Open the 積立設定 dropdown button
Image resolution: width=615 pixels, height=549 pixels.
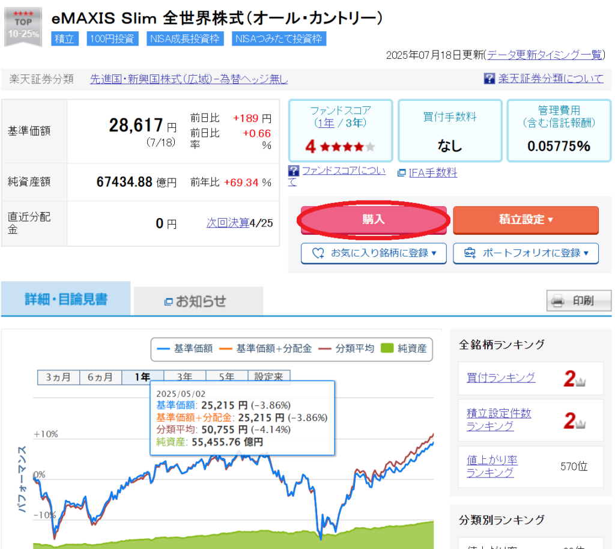click(526, 220)
